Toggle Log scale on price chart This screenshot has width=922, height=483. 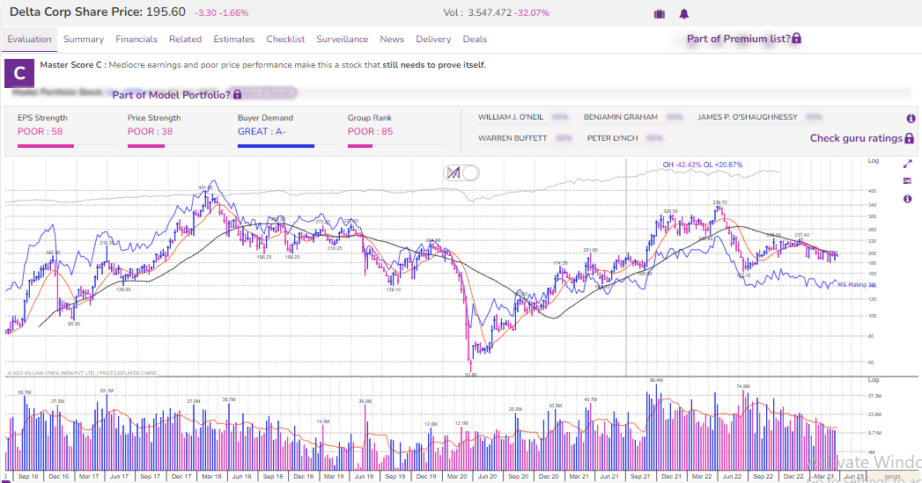click(x=874, y=160)
